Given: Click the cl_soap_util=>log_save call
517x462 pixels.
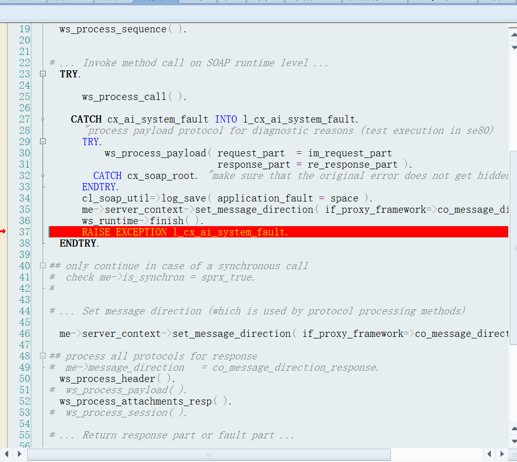Looking at the screenshot, I should tap(227, 198).
